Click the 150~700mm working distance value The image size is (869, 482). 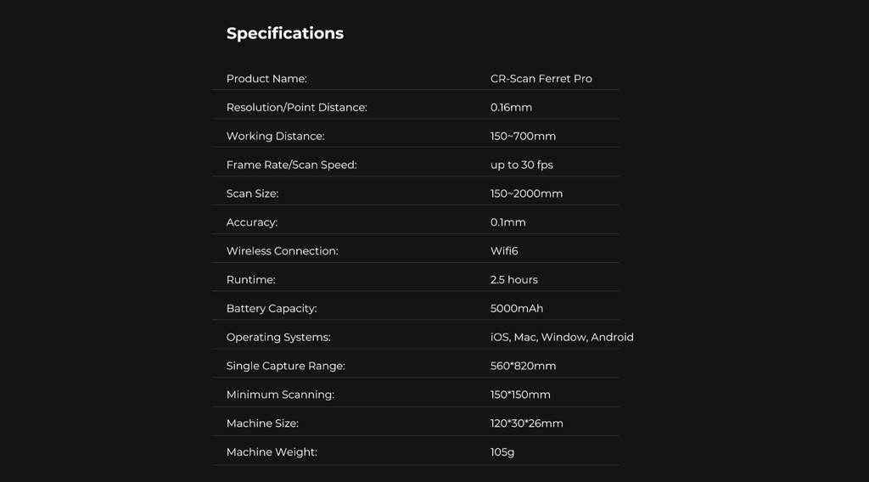[523, 137]
